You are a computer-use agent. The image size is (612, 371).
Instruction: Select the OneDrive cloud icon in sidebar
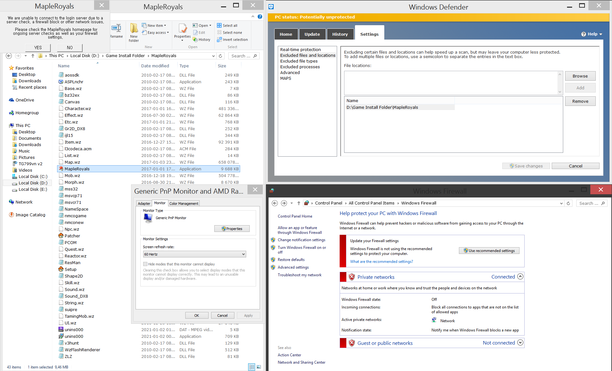pos(11,100)
